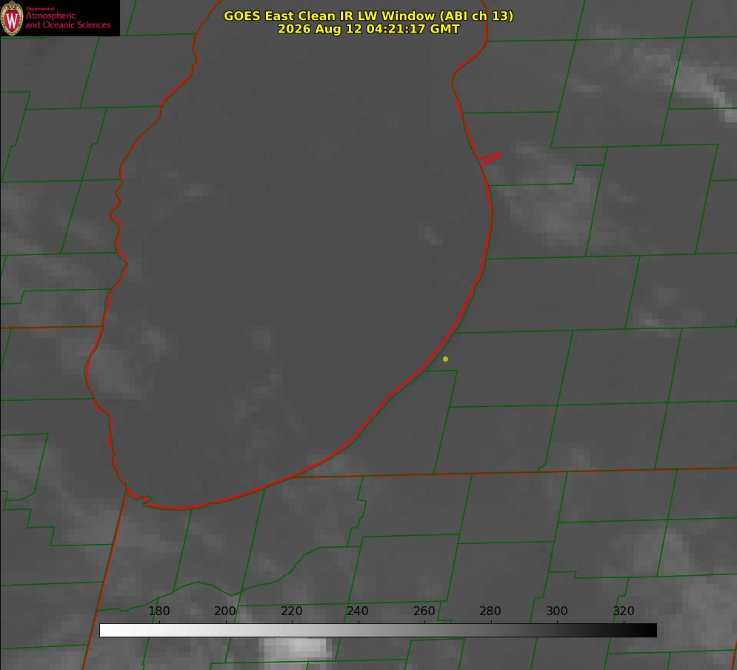Click the 260 tick label on the colorbar
737x670 pixels.
pos(424,611)
